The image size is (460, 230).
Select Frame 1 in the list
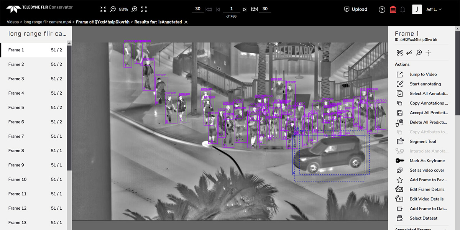point(33,50)
